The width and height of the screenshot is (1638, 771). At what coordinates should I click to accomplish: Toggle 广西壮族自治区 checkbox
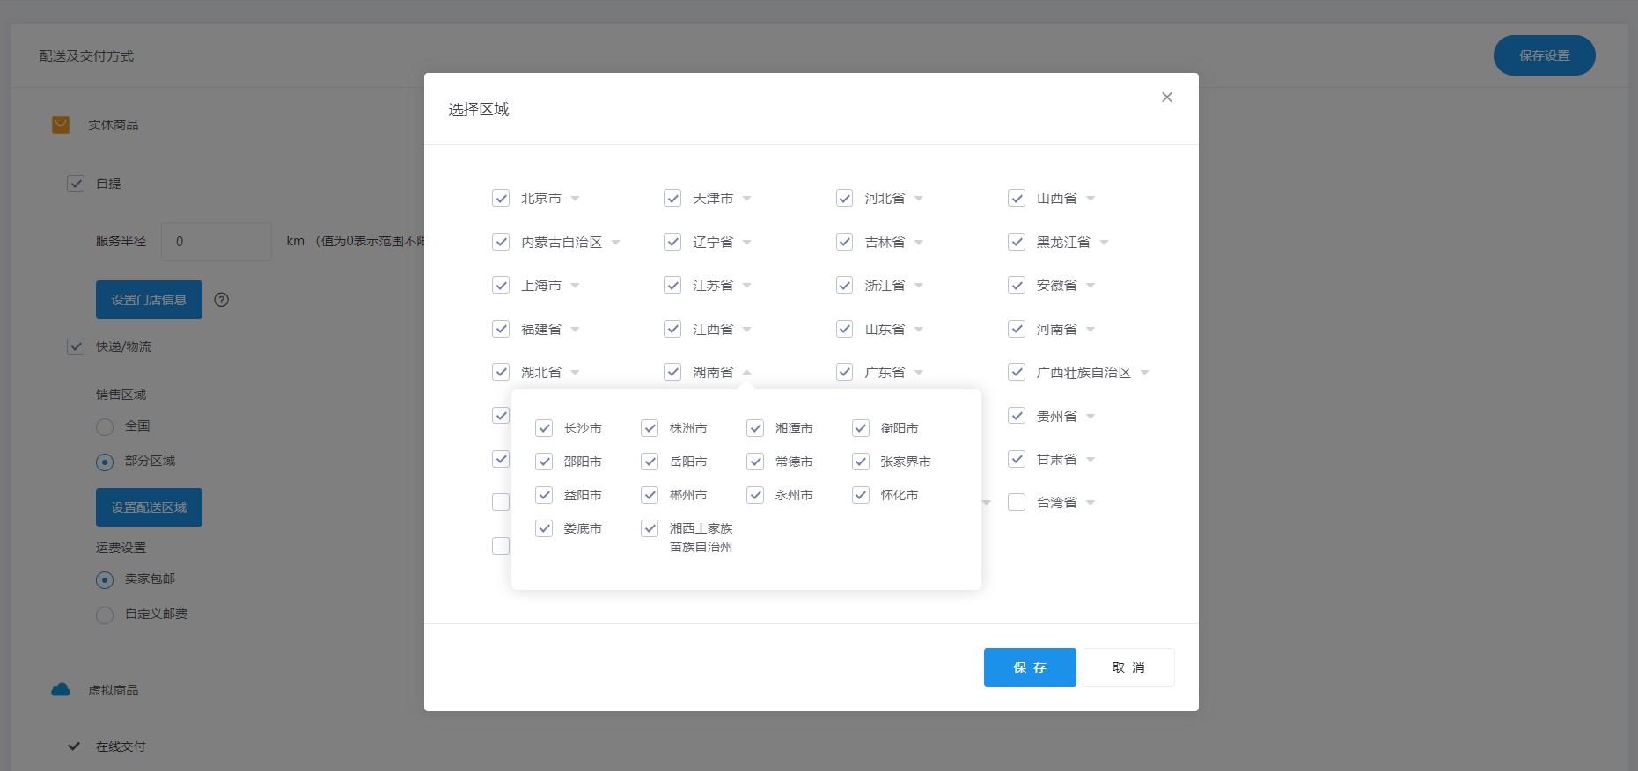pos(1017,373)
